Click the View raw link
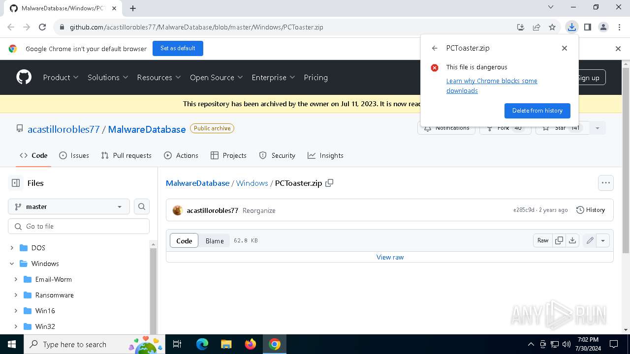 (390, 257)
